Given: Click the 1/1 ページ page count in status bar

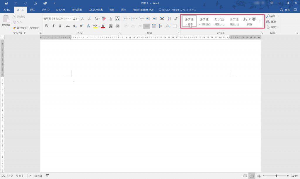Looking at the screenshot, I should [7, 175].
